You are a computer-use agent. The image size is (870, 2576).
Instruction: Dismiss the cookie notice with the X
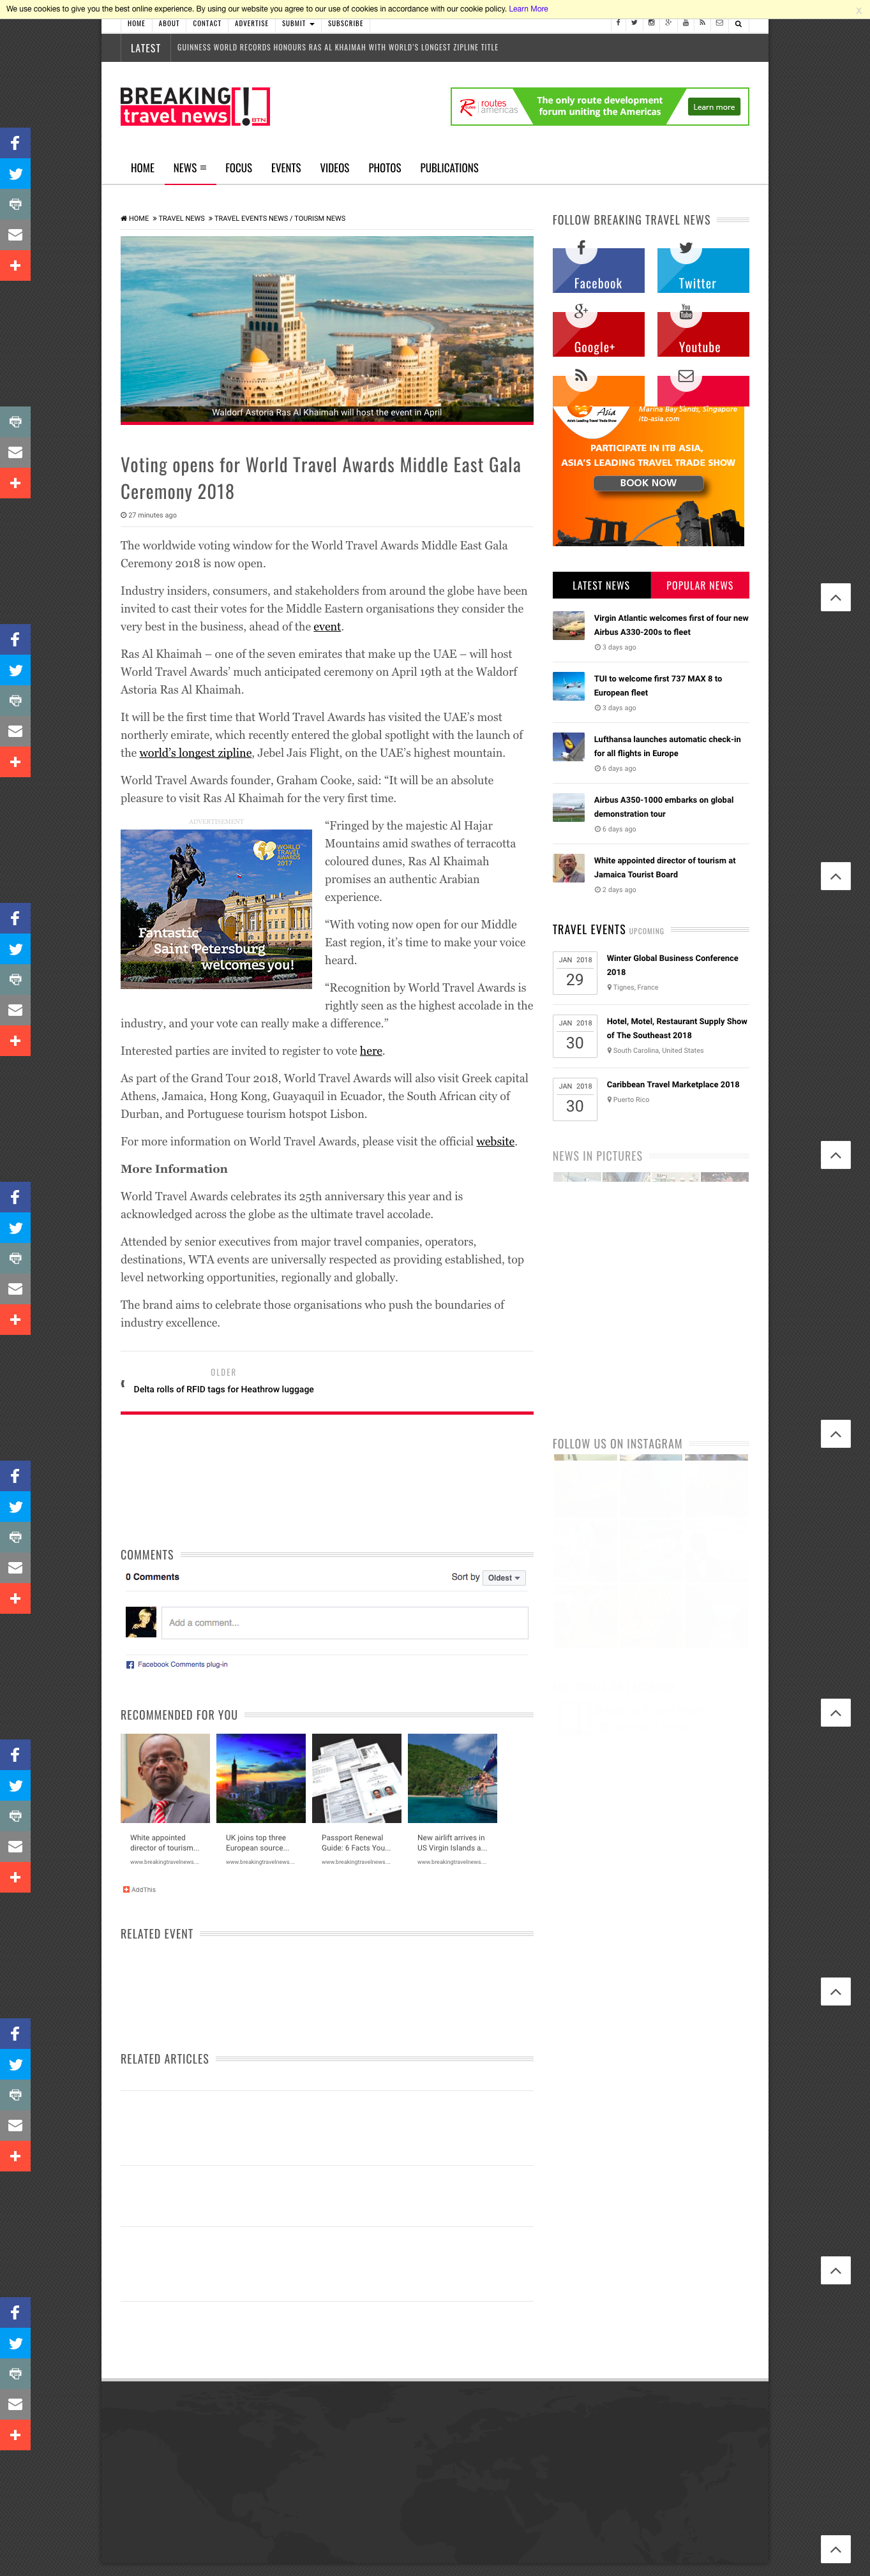(858, 10)
